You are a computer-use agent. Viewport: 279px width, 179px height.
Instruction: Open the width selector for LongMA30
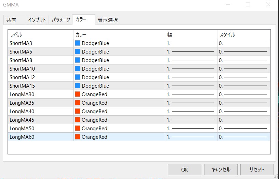191,94
